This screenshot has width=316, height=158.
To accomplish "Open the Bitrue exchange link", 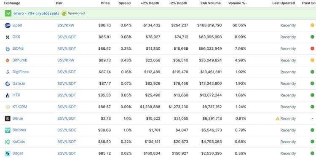I will [18, 118].
